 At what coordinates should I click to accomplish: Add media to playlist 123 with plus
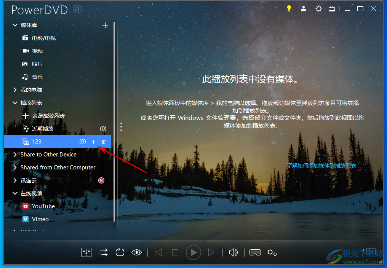(x=94, y=142)
